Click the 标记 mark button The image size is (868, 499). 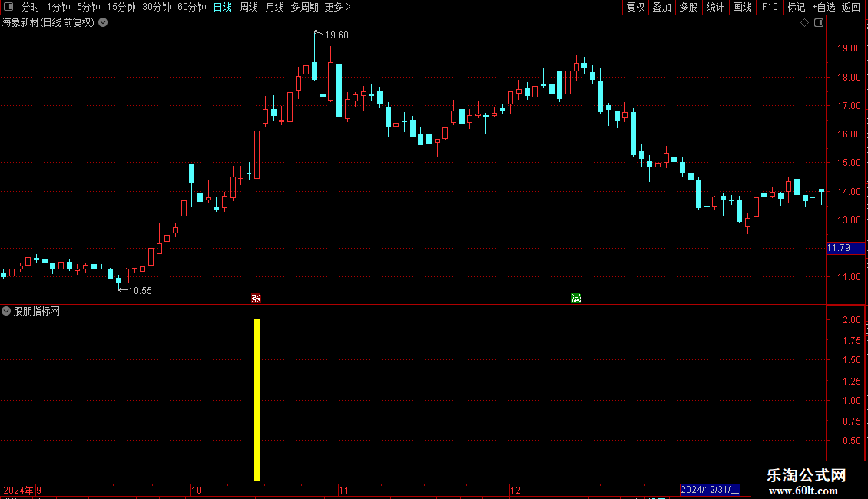click(x=796, y=7)
